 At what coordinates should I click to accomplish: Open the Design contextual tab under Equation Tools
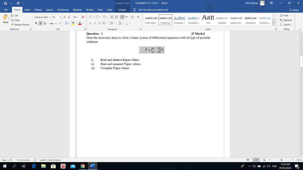[x=122, y=9]
